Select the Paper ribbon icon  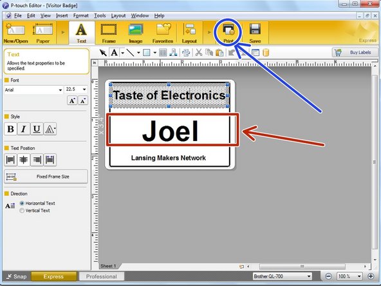[x=42, y=33]
